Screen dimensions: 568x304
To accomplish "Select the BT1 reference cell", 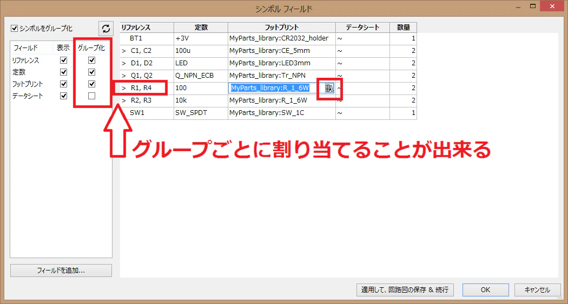I will (x=147, y=38).
